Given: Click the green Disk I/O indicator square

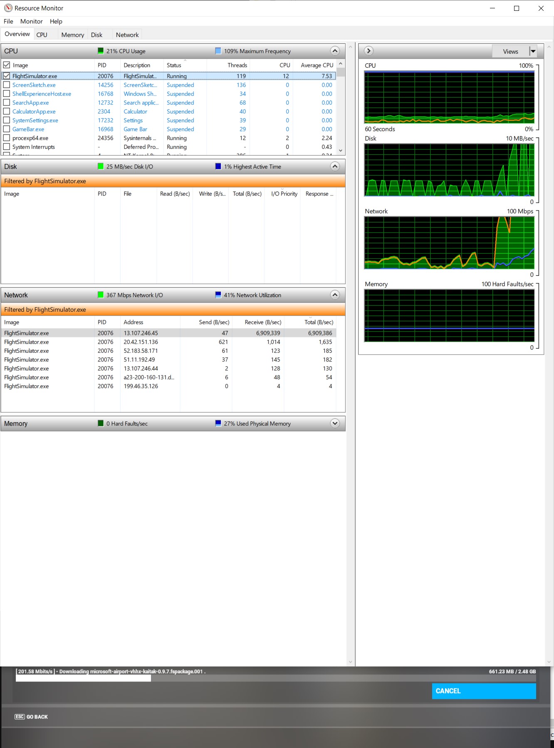Looking at the screenshot, I should tap(100, 166).
